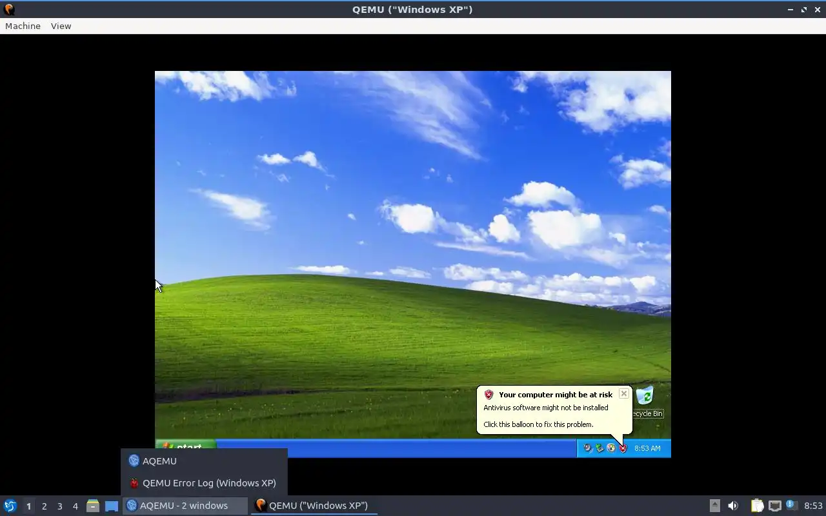Click the red Security Center shield tray icon
This screenshot has height=516, width=826.
[623, 448]
